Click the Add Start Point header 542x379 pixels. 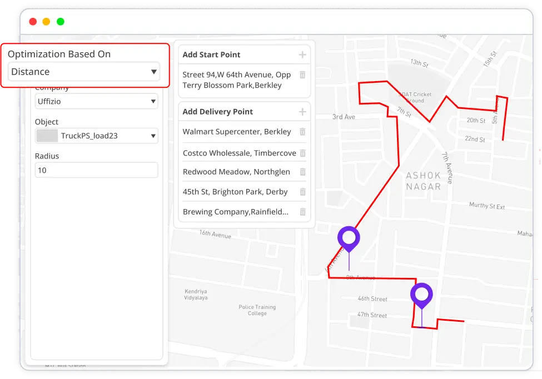(x=212, y=54)
